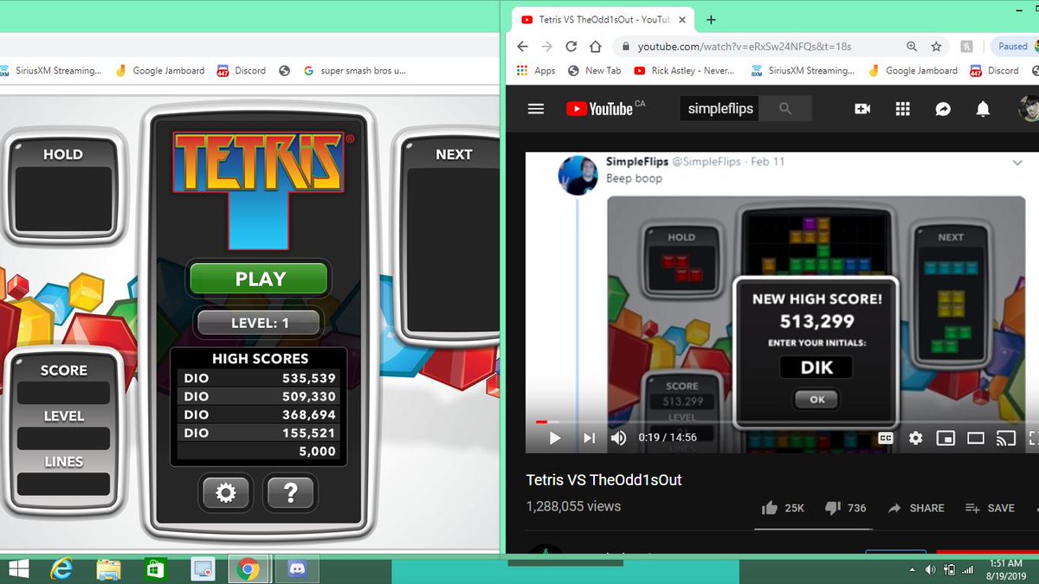Viewport: 1039px width, 584px height.
Task: Click the 509,330 high score entry
Action: tap(260, 396)
